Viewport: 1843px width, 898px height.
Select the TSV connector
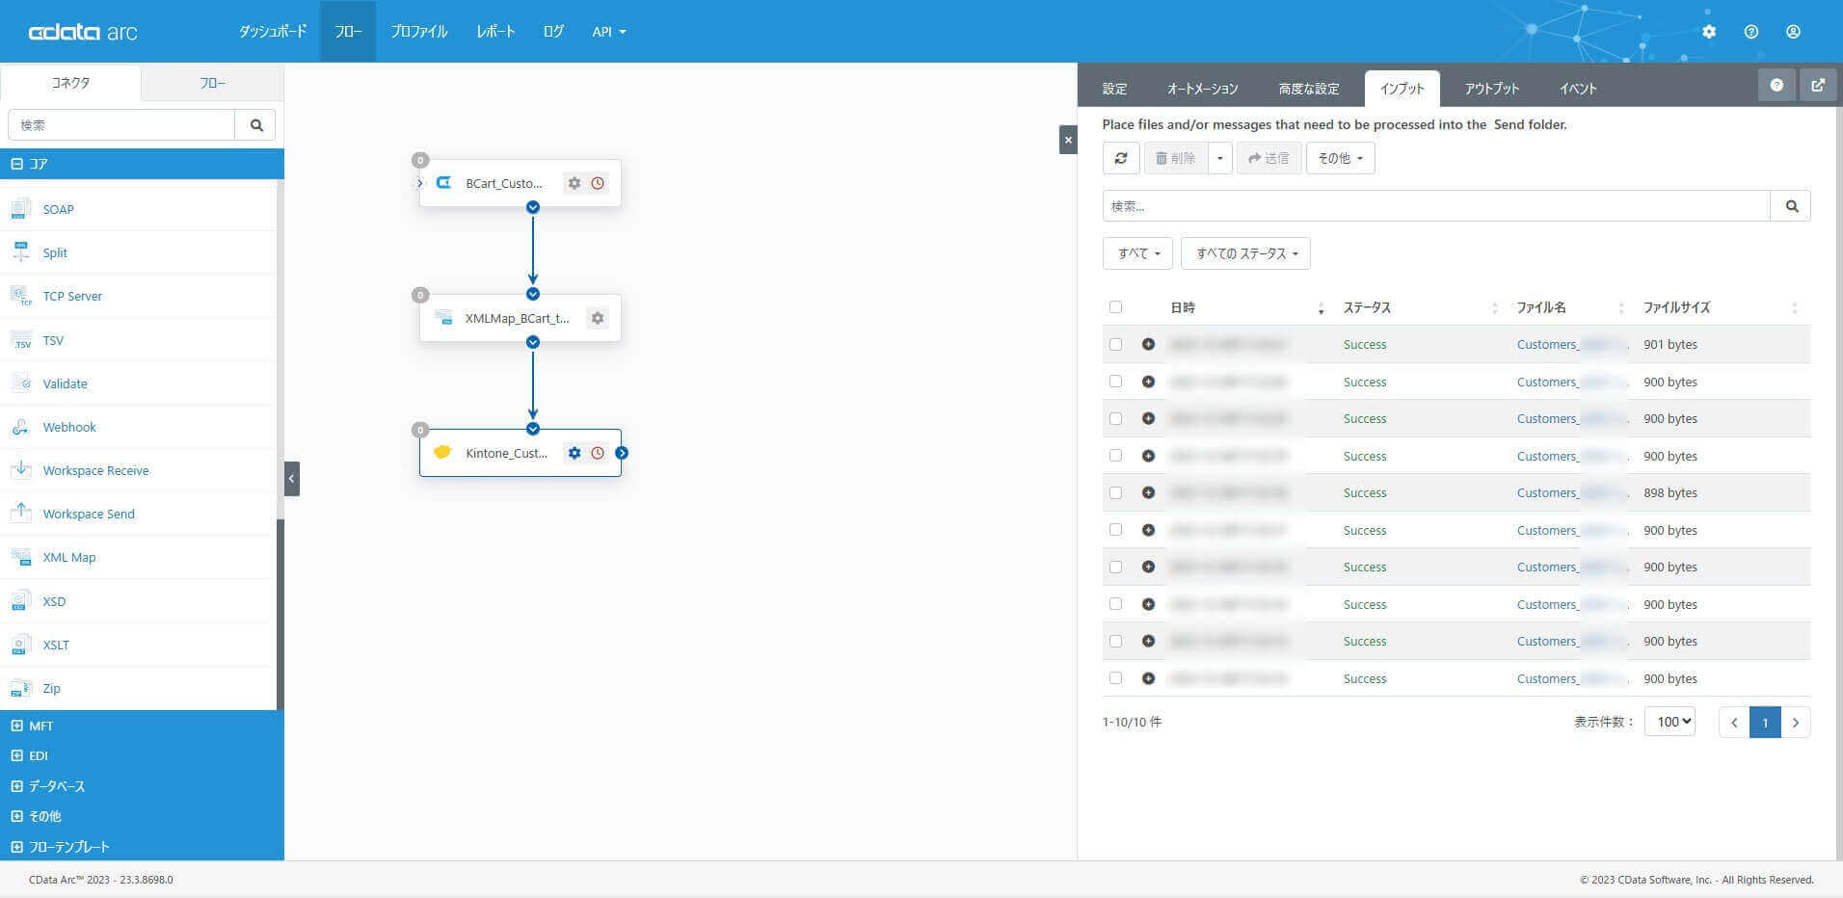(53, 340)
